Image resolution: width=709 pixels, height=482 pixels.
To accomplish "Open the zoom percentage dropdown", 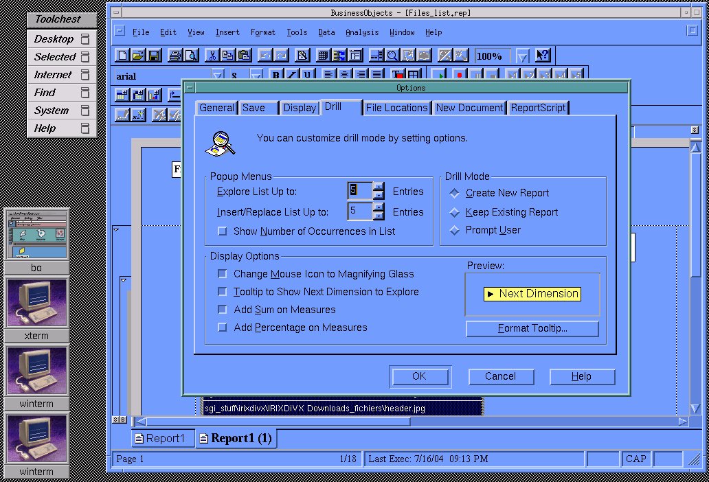I will tap(523, 56).
